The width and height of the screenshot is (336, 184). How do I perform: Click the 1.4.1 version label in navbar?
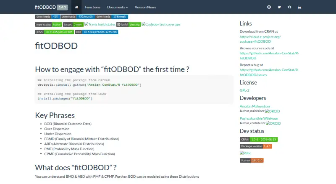pyautogui.click(x=62, y=7)
